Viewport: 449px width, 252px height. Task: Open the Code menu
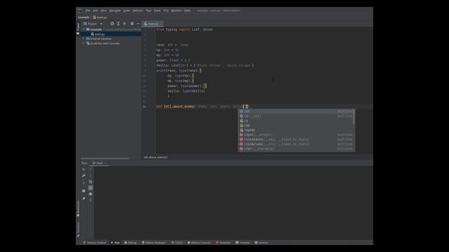pos(126,10)
